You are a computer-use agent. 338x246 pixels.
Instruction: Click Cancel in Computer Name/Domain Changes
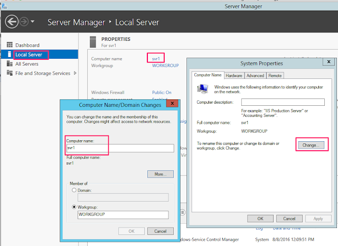(x=161, y=231)
